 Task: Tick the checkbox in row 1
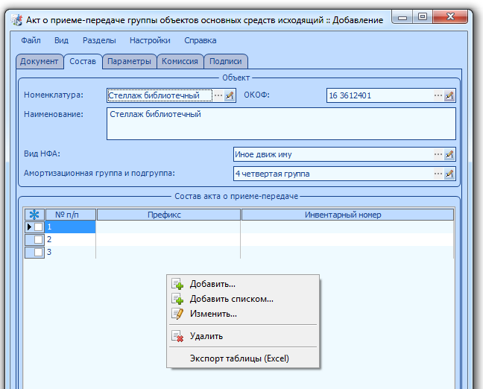click(39, 227)
